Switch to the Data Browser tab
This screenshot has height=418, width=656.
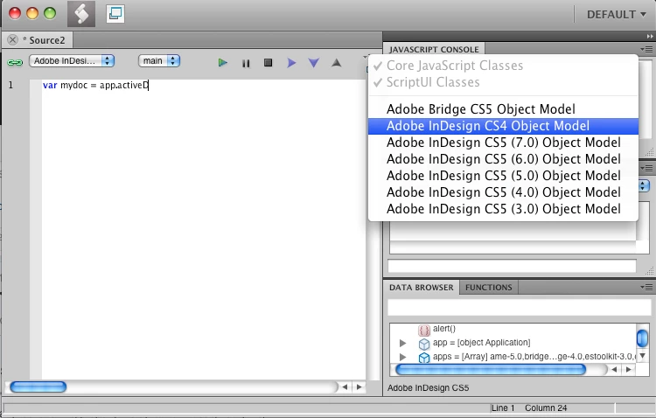(422, 288)
